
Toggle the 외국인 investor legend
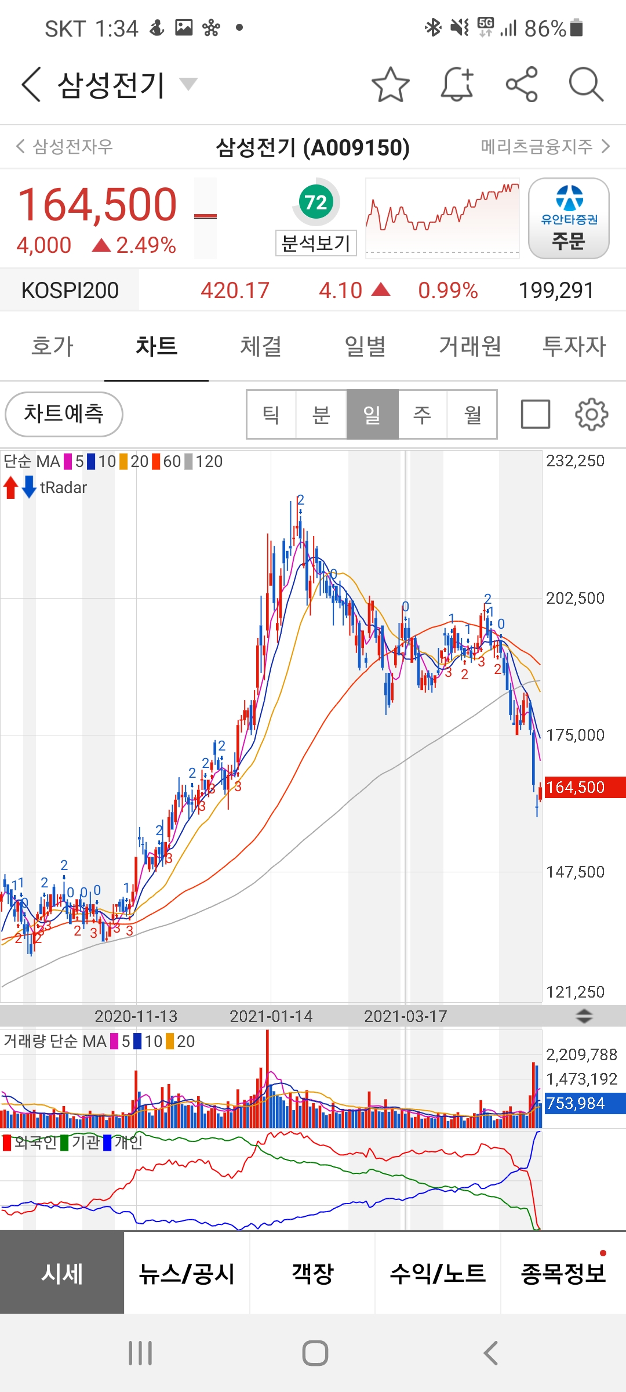click(x=30, y=1143)
